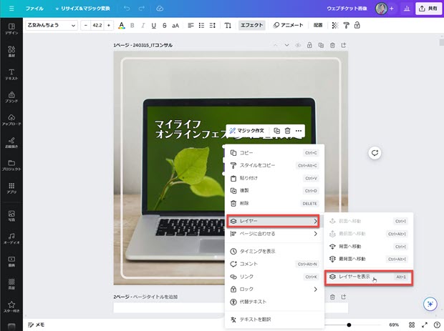
Task: Toggle bold formatting
Action: point(133,25)
